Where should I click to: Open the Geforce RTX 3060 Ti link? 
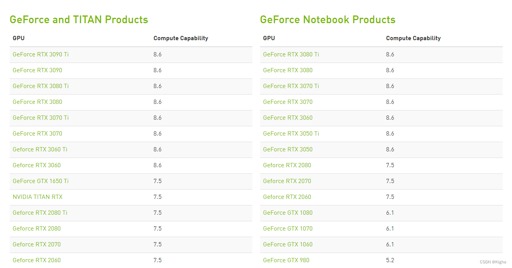coord(40,149)
